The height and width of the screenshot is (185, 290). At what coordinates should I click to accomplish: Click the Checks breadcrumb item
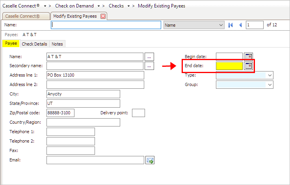pyautogui.click(x=116, y=6)
